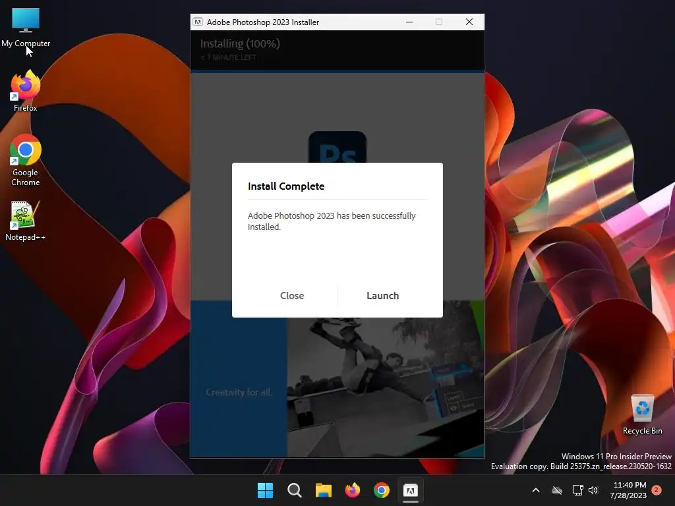Select the Recycle Bin icon
Screen dimensions: 675x506
click(642, 415)
